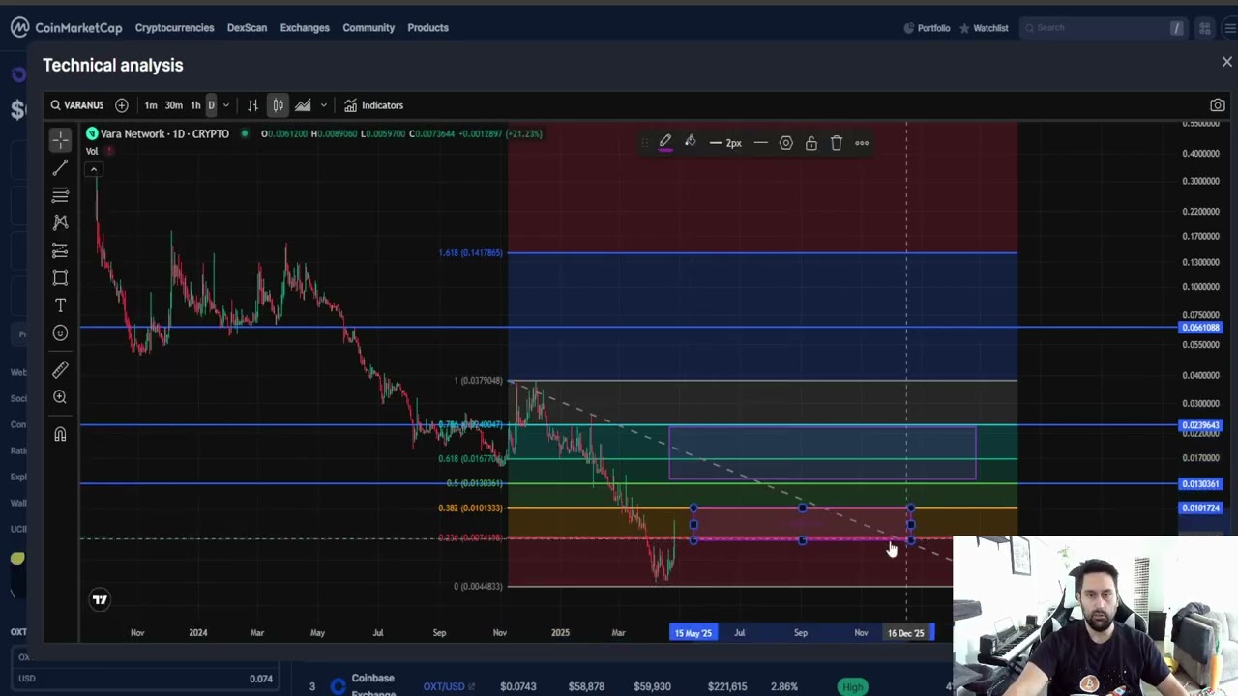This screenshot has height=696, width=1238.
Task: Select the 0.0130361 price axis label
Action: coord(1201,484)
